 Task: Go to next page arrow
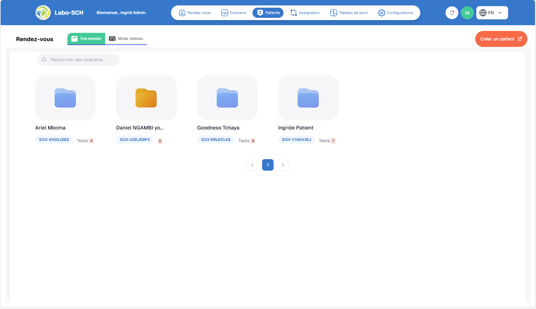point(283,165)
